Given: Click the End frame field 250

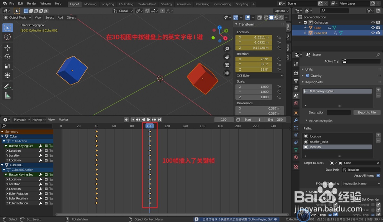Looking at the screenshot, I should [275, 120].
